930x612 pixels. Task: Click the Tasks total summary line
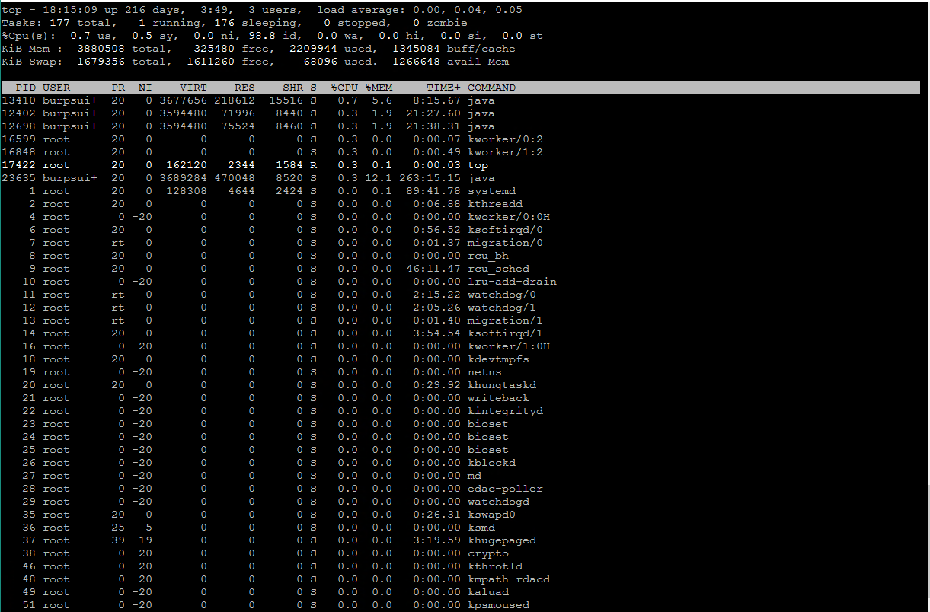(x=235, y=23)
